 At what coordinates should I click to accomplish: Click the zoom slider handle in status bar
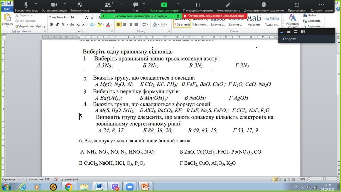[x=325, y=179]
